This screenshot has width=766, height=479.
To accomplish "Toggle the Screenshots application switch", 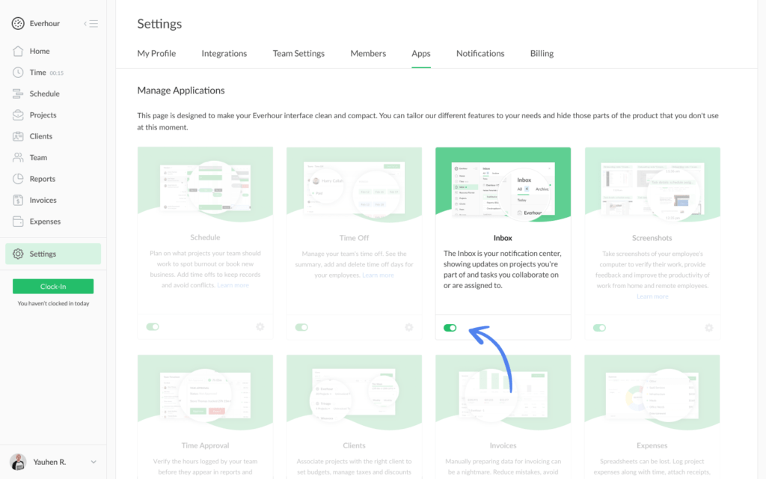I will [x=599, y=327].
